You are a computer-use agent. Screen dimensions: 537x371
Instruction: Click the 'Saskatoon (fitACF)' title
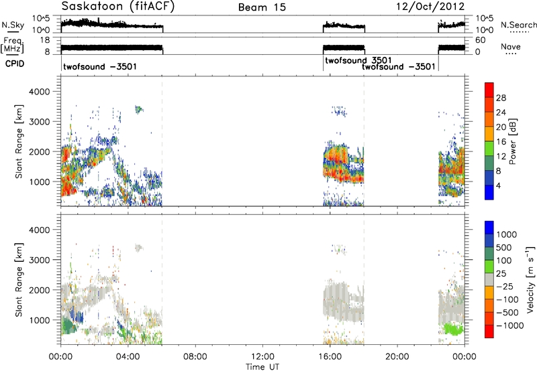click(x=118, y=6)
